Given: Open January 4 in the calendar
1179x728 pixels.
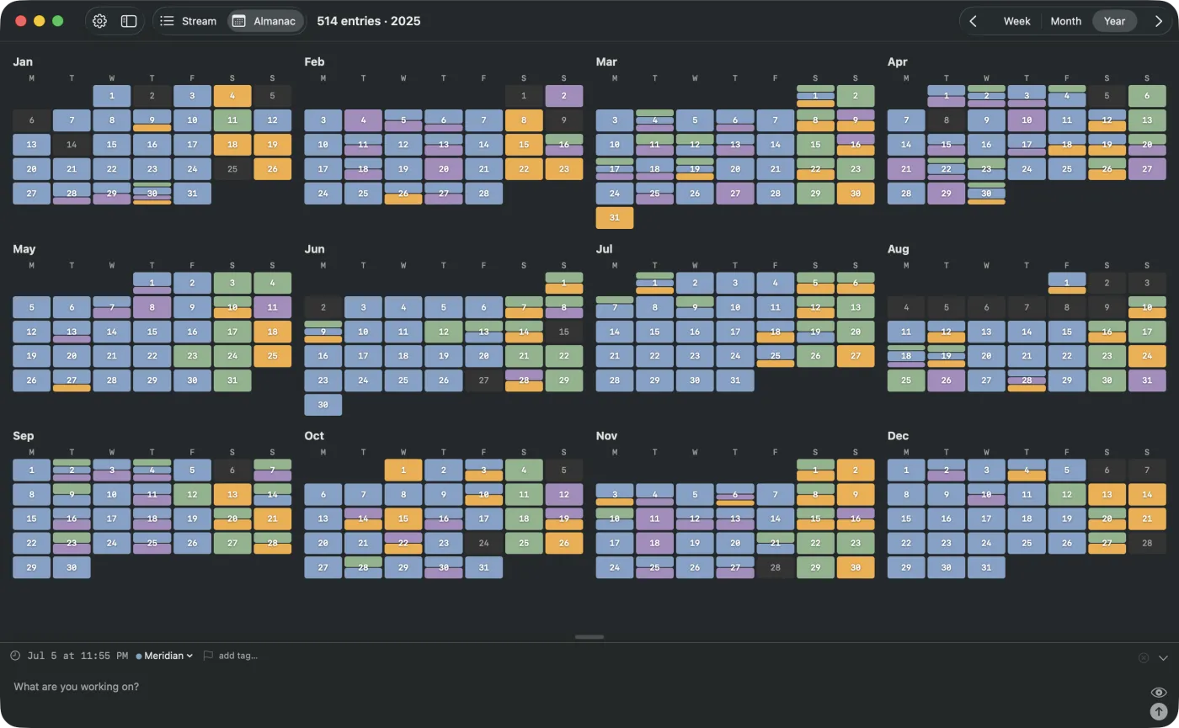Looking at the screenshot, I should (x=232, y=96).
